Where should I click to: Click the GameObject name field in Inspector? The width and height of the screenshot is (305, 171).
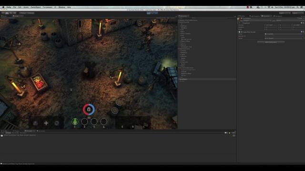(269, 18)
